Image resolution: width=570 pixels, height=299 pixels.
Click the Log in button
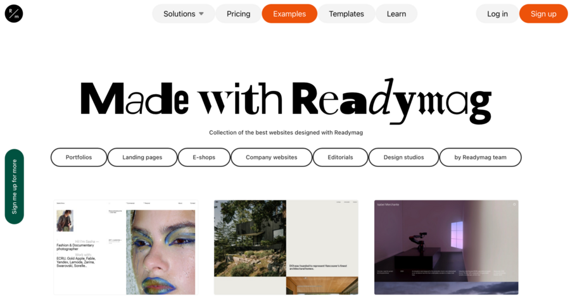tap(497, 14)
